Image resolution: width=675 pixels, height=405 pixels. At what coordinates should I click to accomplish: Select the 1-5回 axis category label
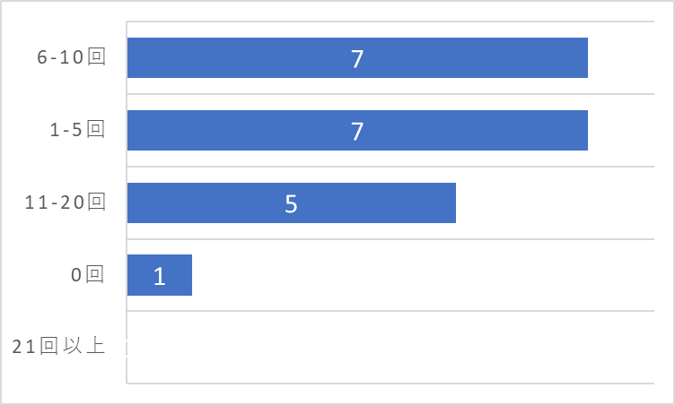[77, 129]
